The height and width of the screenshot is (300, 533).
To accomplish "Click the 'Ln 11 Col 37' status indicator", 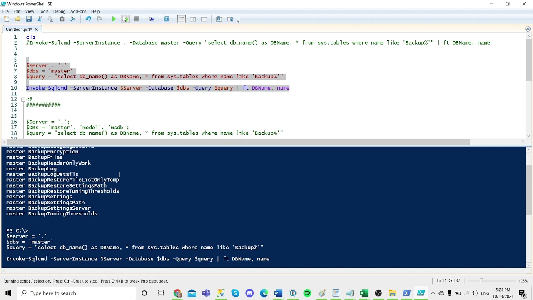I will click(448, 281).
